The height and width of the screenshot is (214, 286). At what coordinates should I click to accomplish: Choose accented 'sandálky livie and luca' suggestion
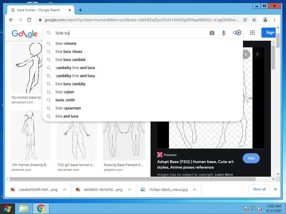click(142, 76)
